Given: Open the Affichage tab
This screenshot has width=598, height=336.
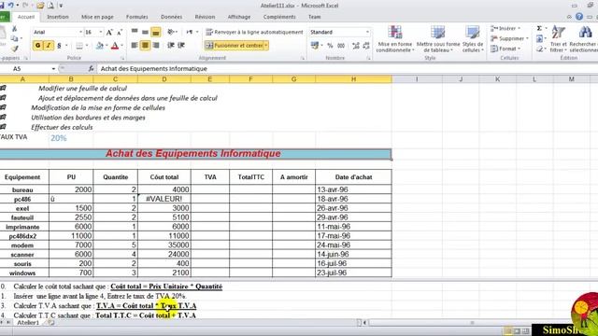Looking at the screenshot, I should 239,17.
